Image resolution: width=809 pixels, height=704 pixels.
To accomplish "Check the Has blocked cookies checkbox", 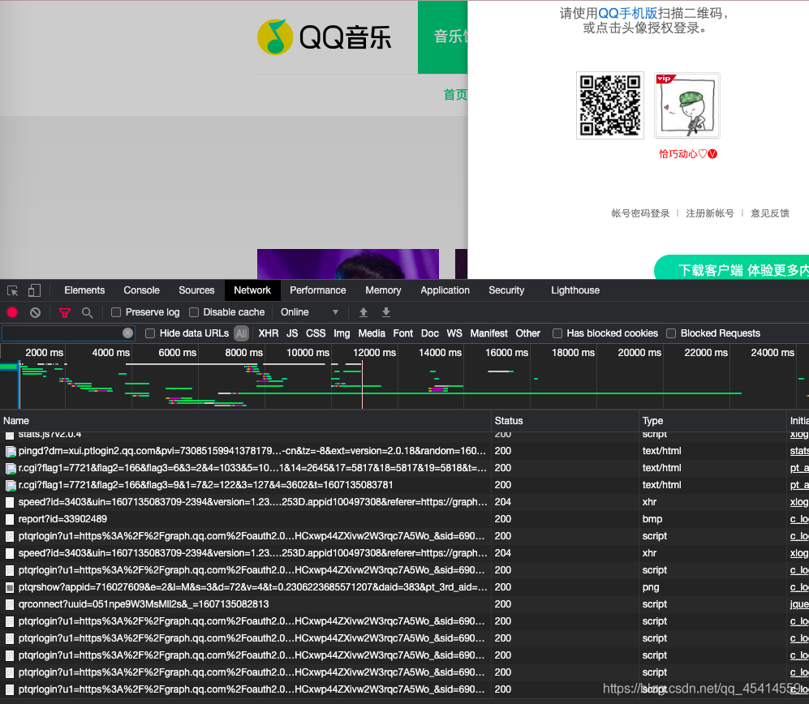I will pyautogui.click(x=557, y=333).
